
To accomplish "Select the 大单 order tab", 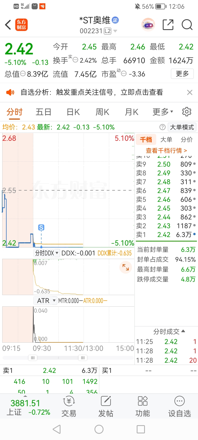I will click(x=166, y=140).
